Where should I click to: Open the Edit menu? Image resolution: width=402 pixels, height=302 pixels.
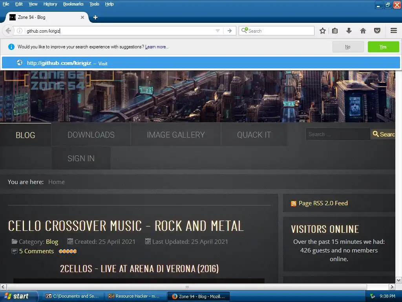(x=19, y=4)
